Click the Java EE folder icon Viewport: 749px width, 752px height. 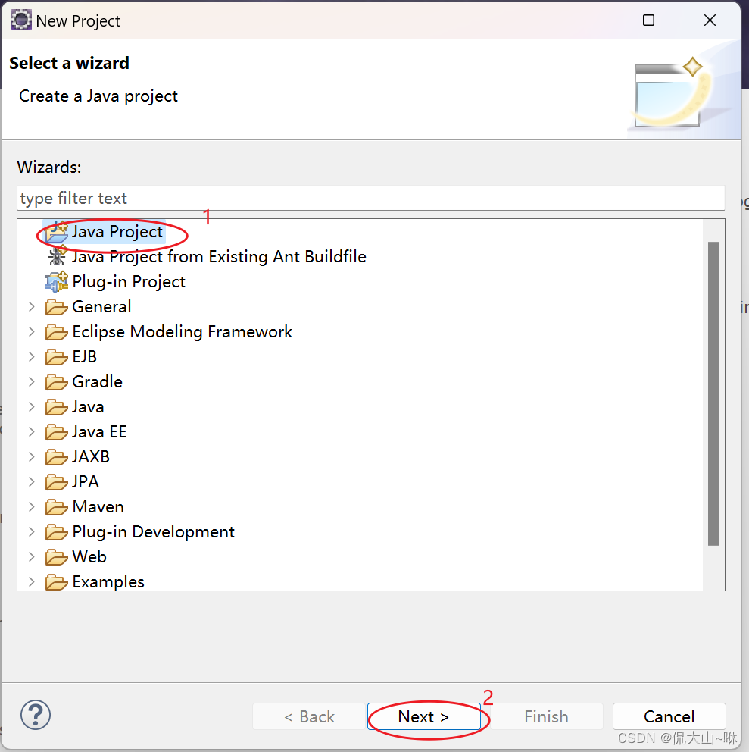57,431
